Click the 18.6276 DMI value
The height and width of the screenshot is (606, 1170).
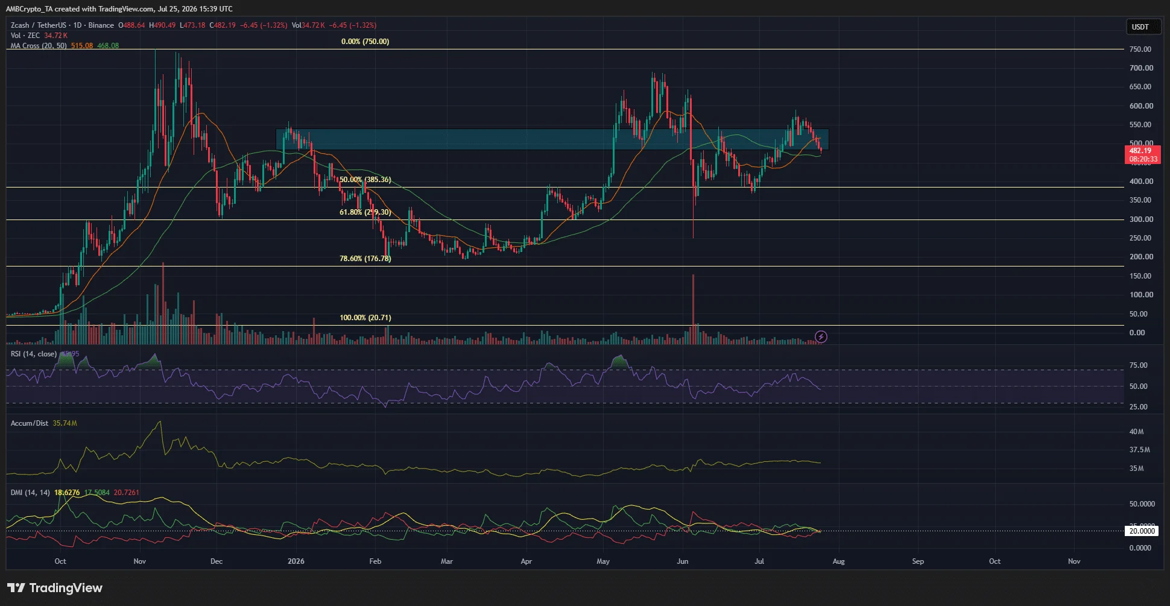(67, 493)
